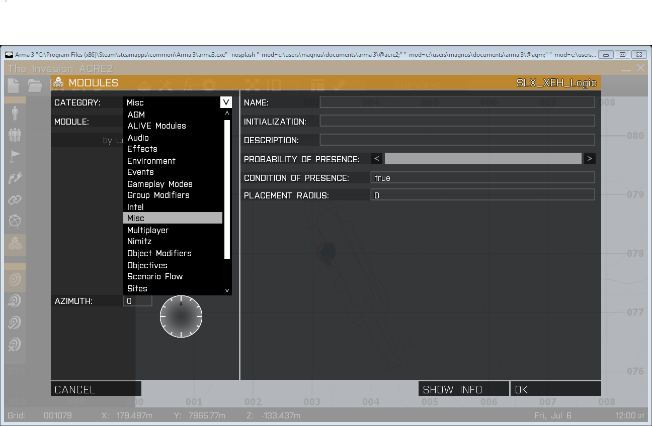
Task: Select the Markers mode icon
Action: coord(15,222)
